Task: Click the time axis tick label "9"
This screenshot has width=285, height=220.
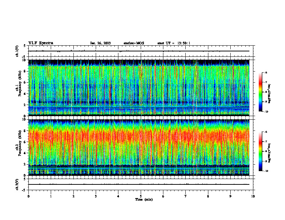Action: (230, 196)
